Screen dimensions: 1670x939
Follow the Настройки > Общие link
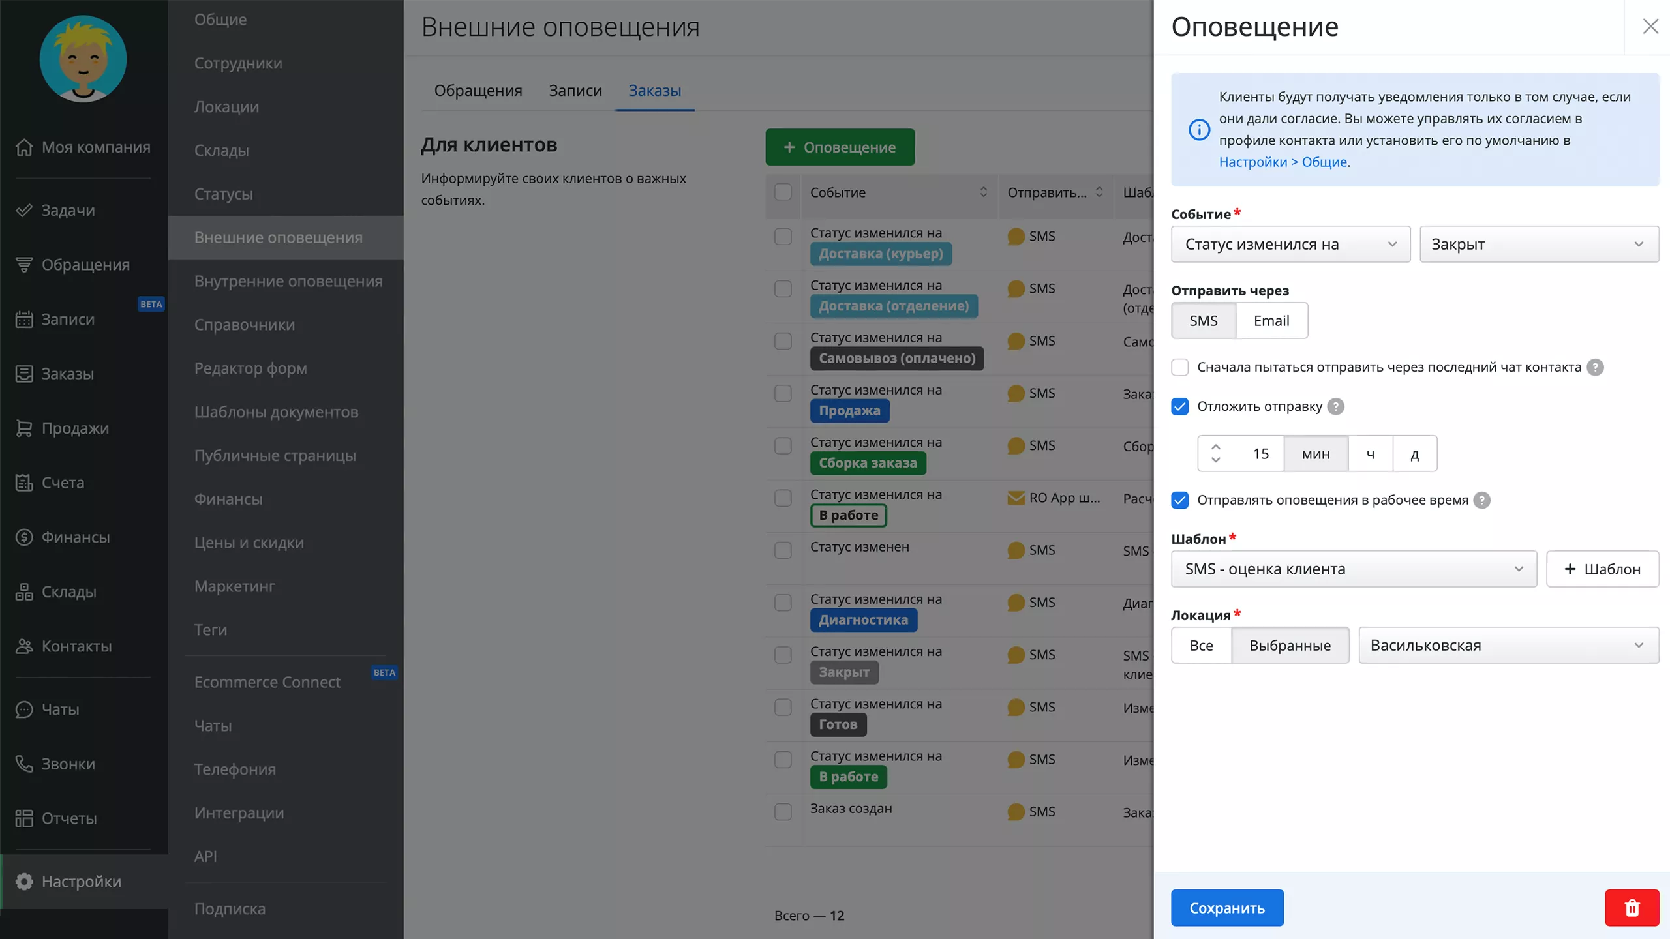pos(1284,161)
